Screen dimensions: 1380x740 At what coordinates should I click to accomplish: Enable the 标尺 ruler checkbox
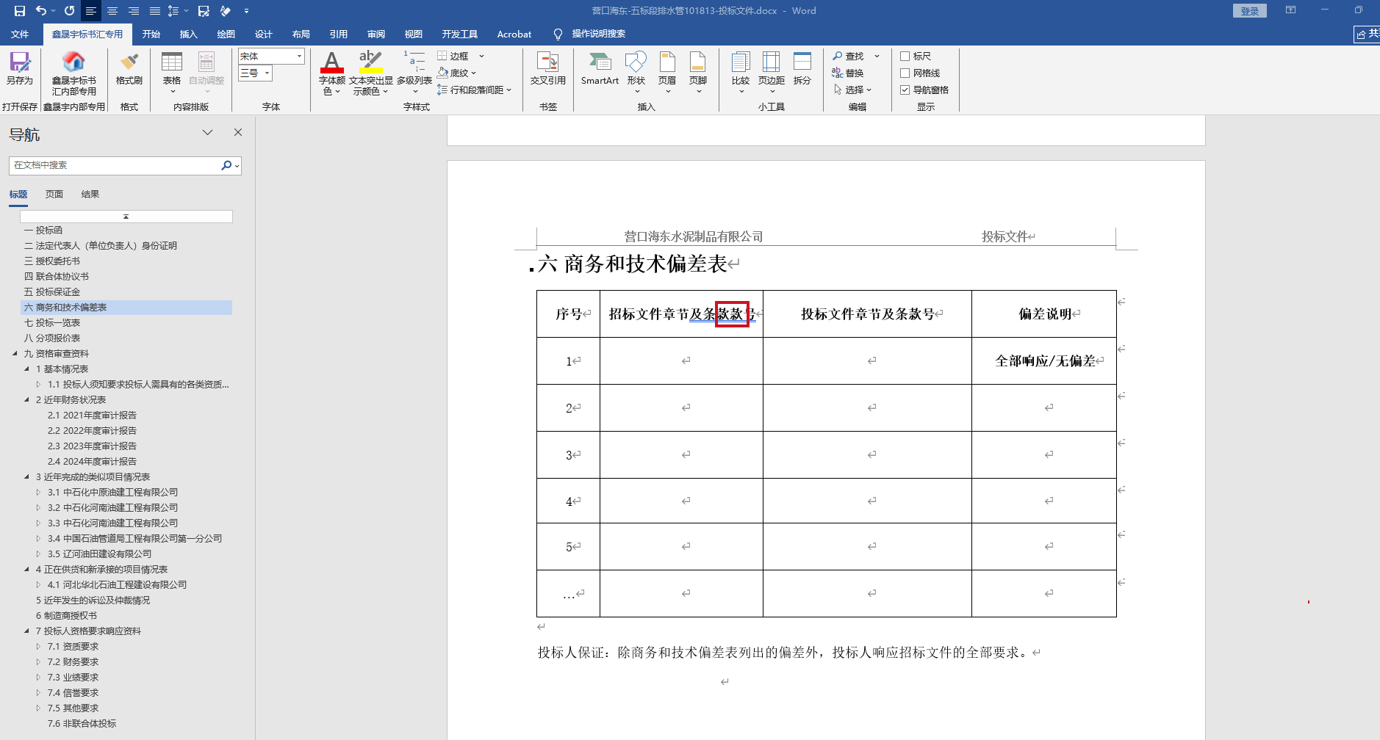pos(905,56)
